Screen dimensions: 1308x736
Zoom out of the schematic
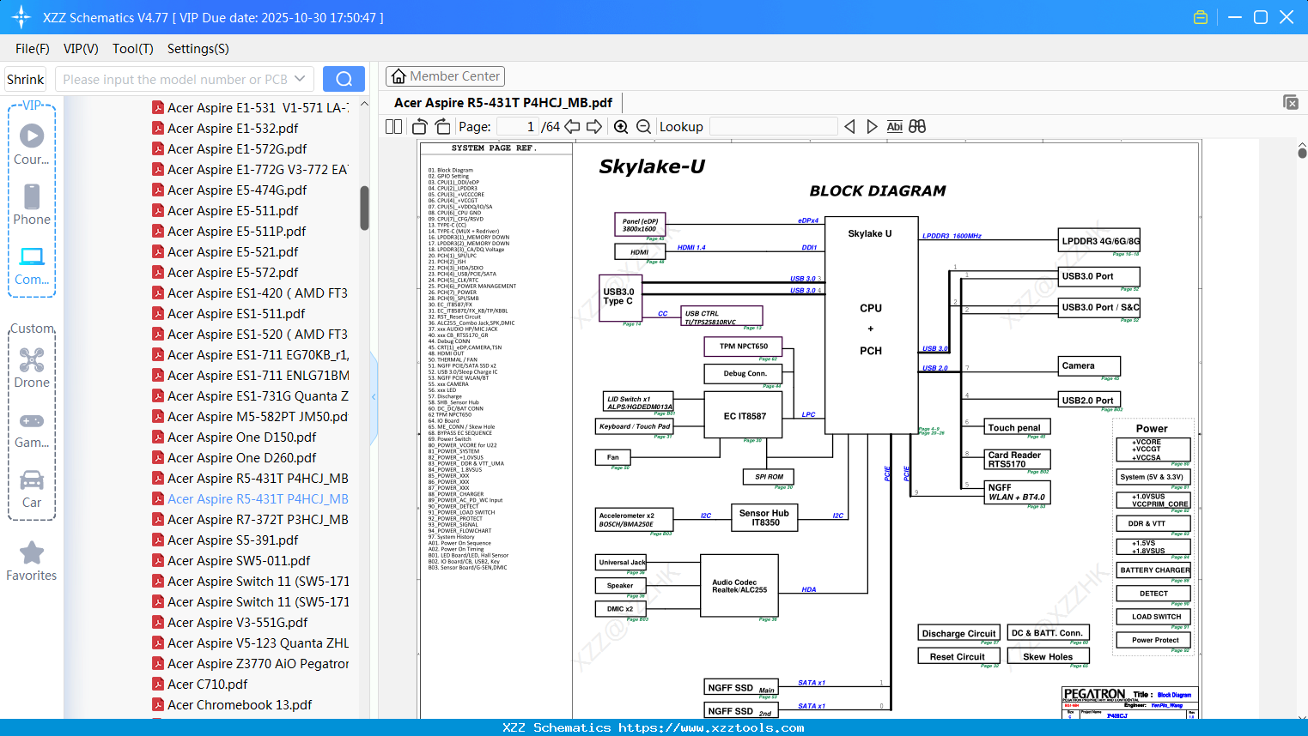[643, 127]
